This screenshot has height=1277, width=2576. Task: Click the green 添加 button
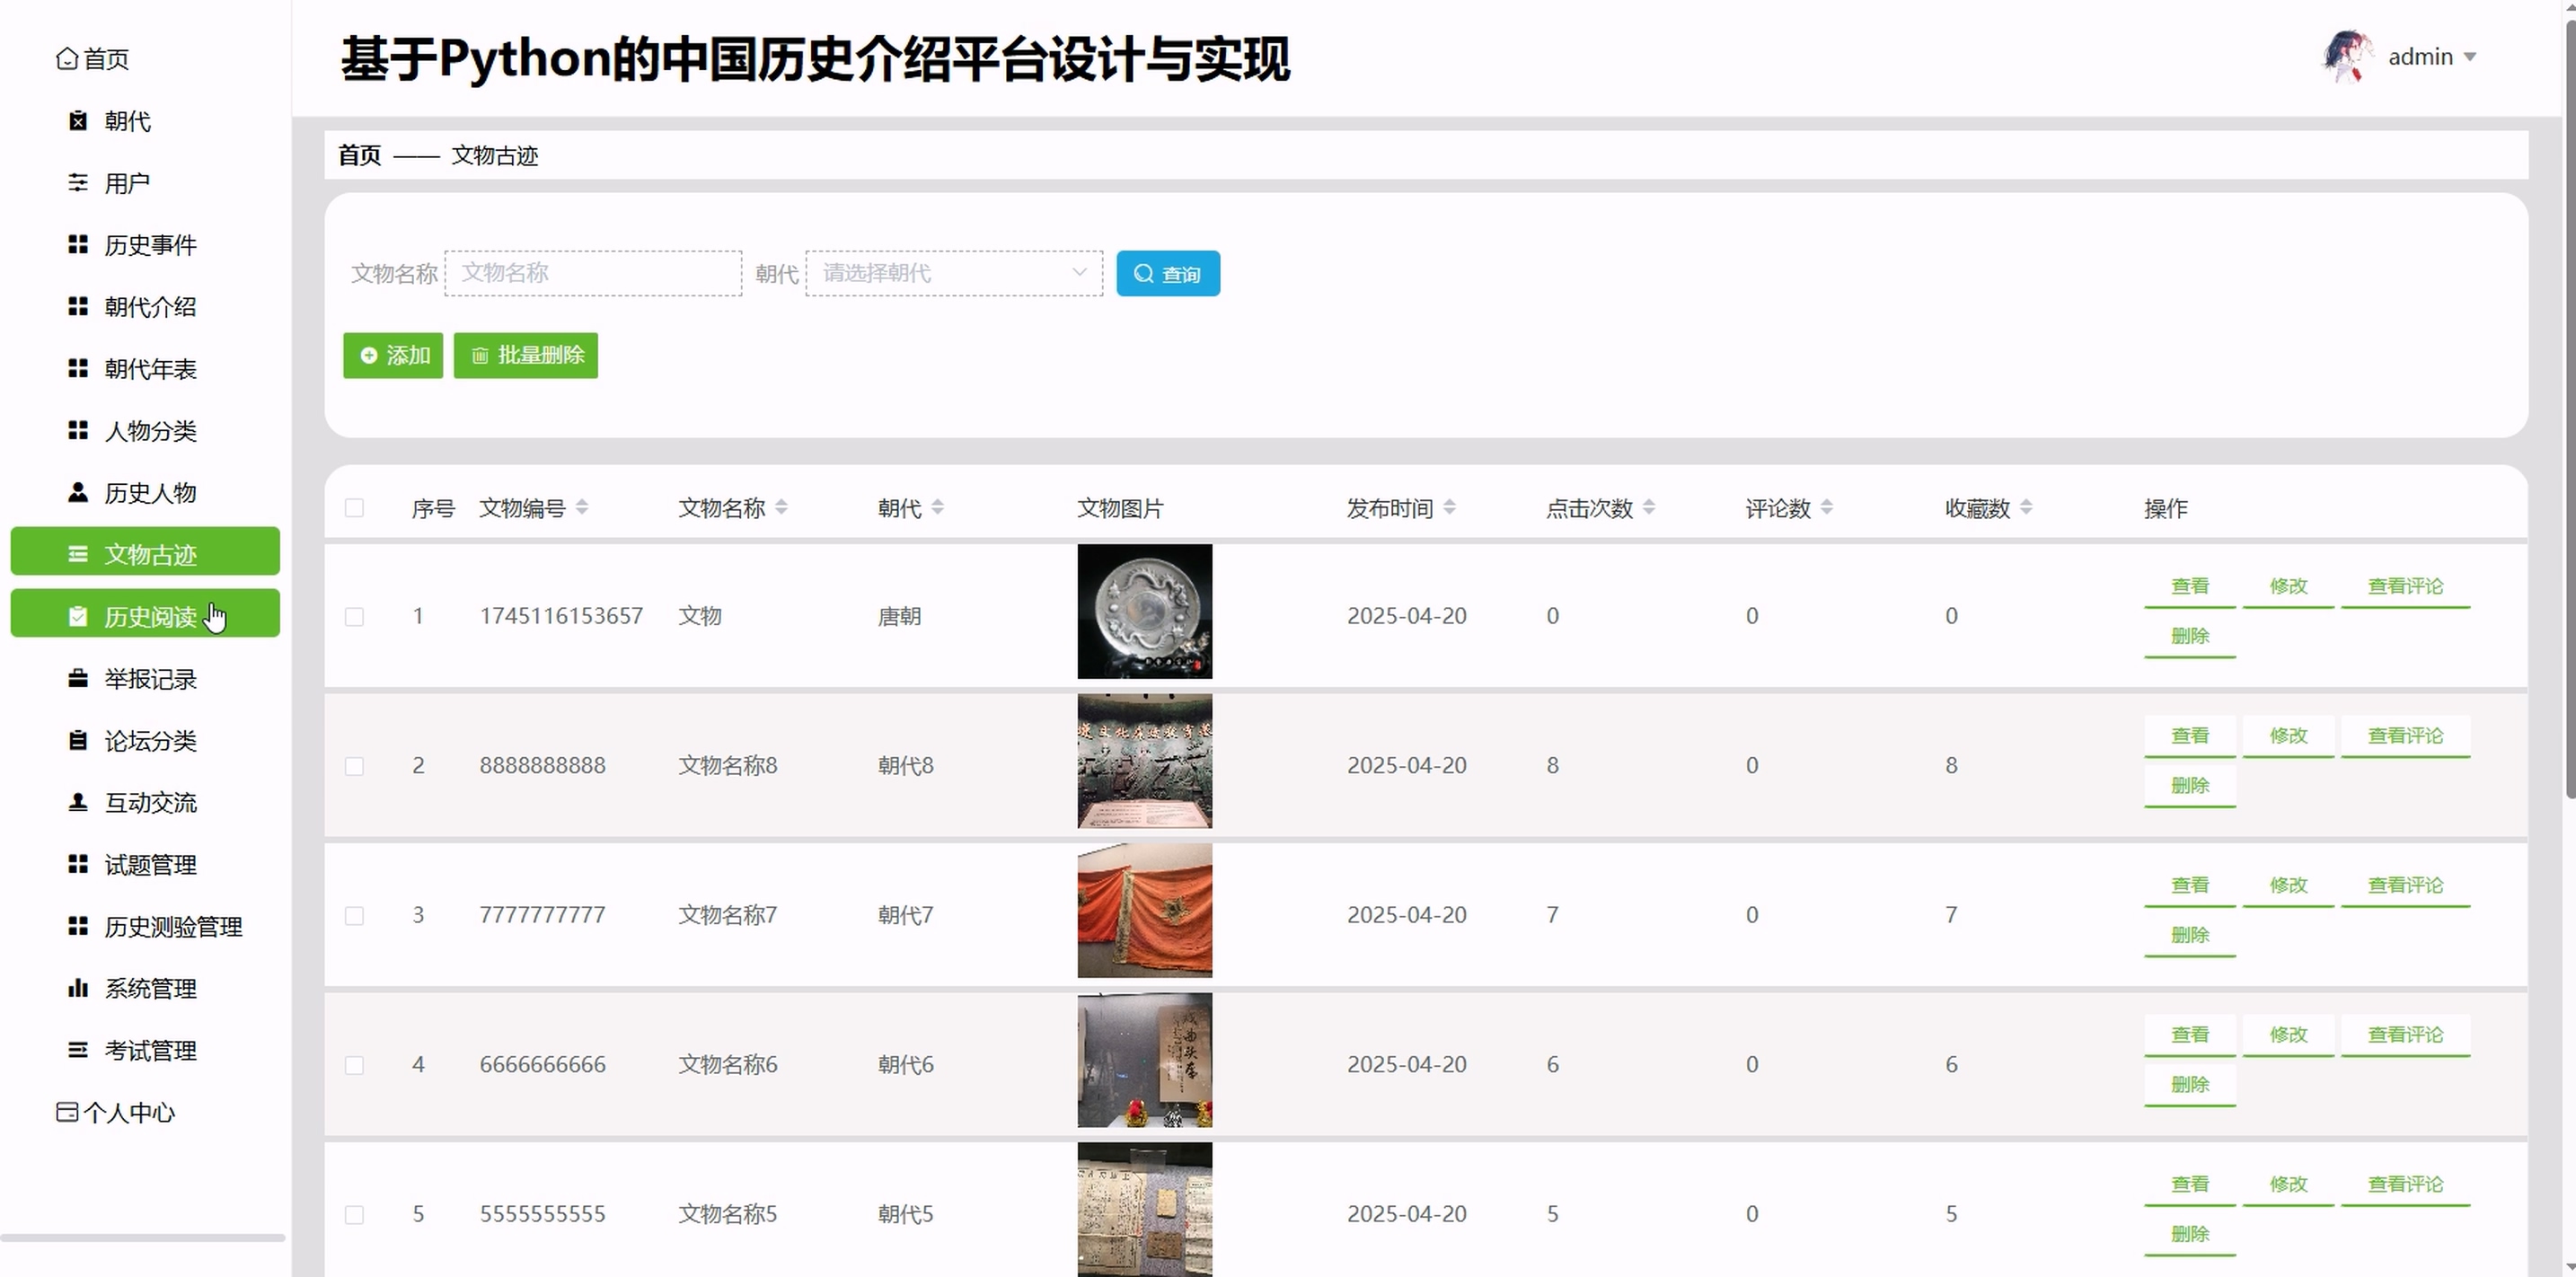[x=393, y=356]
